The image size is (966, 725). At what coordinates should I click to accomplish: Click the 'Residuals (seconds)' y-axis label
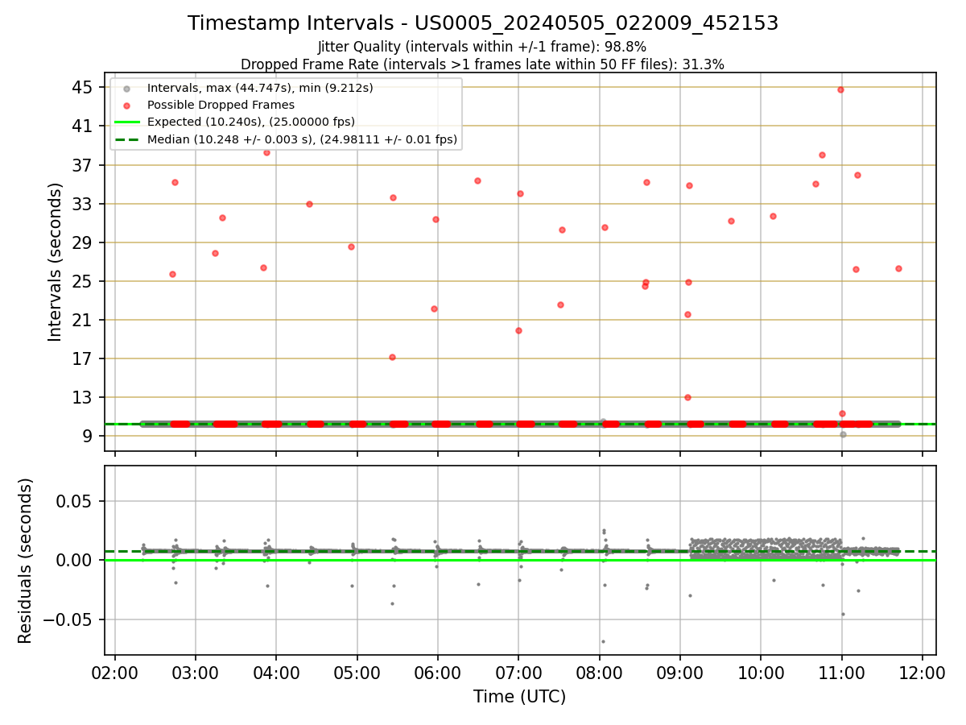point(26,561)
